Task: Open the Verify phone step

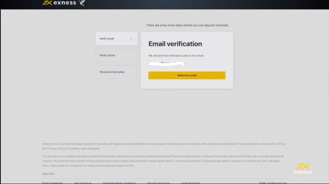Action: (x=116, y=55)
